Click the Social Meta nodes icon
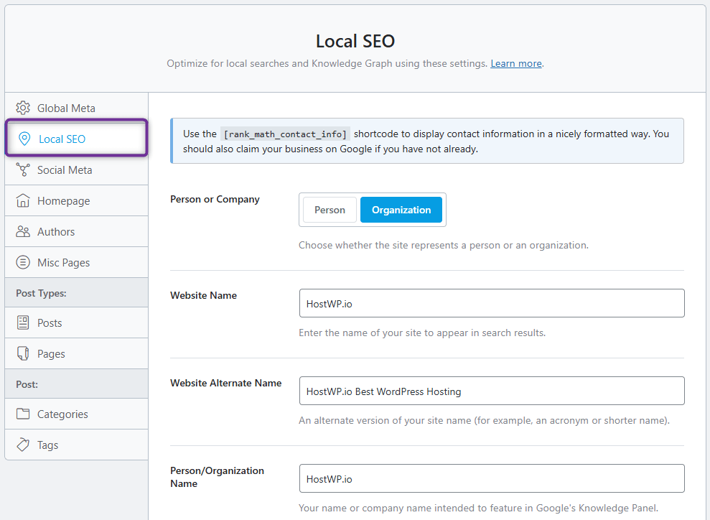 point(23,170)
